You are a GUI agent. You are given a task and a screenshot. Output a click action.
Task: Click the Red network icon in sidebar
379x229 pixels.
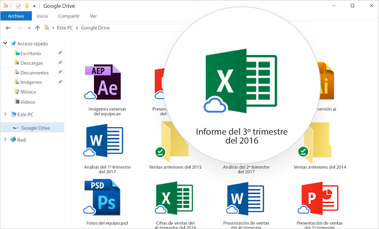pyautogui.click(x=13, y=140)
